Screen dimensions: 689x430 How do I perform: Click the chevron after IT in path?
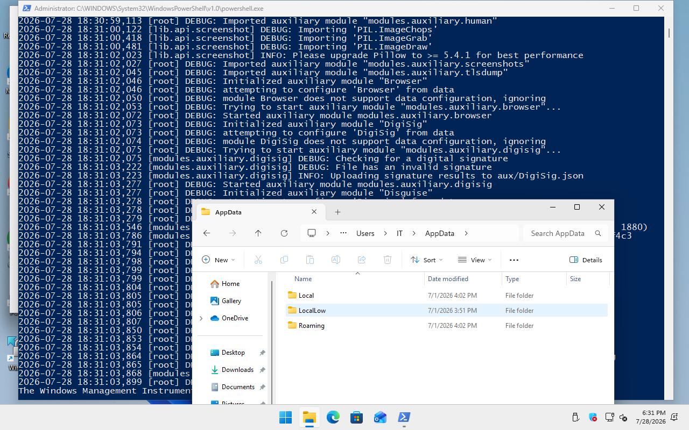(x=413, y=233)
